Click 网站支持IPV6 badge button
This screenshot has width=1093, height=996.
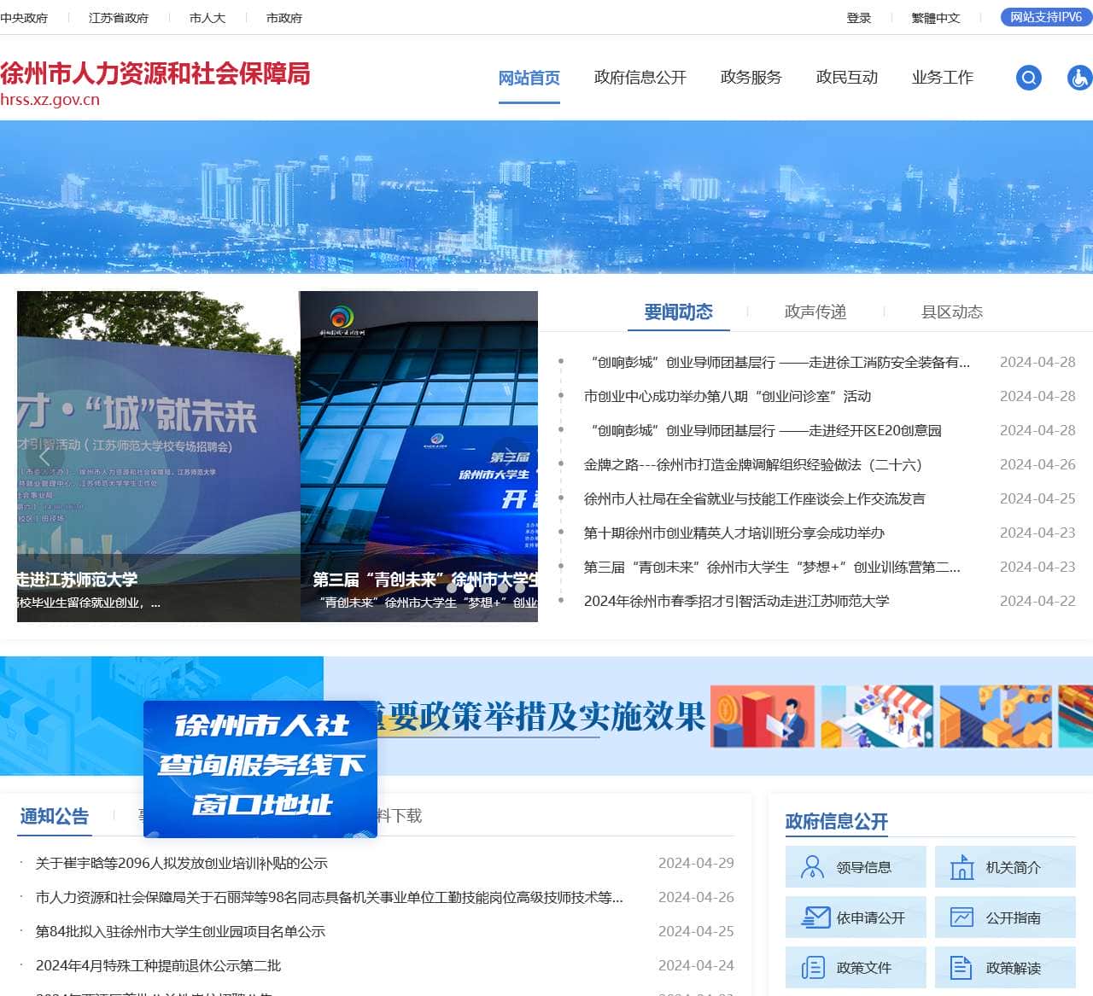click(1045, 17)
